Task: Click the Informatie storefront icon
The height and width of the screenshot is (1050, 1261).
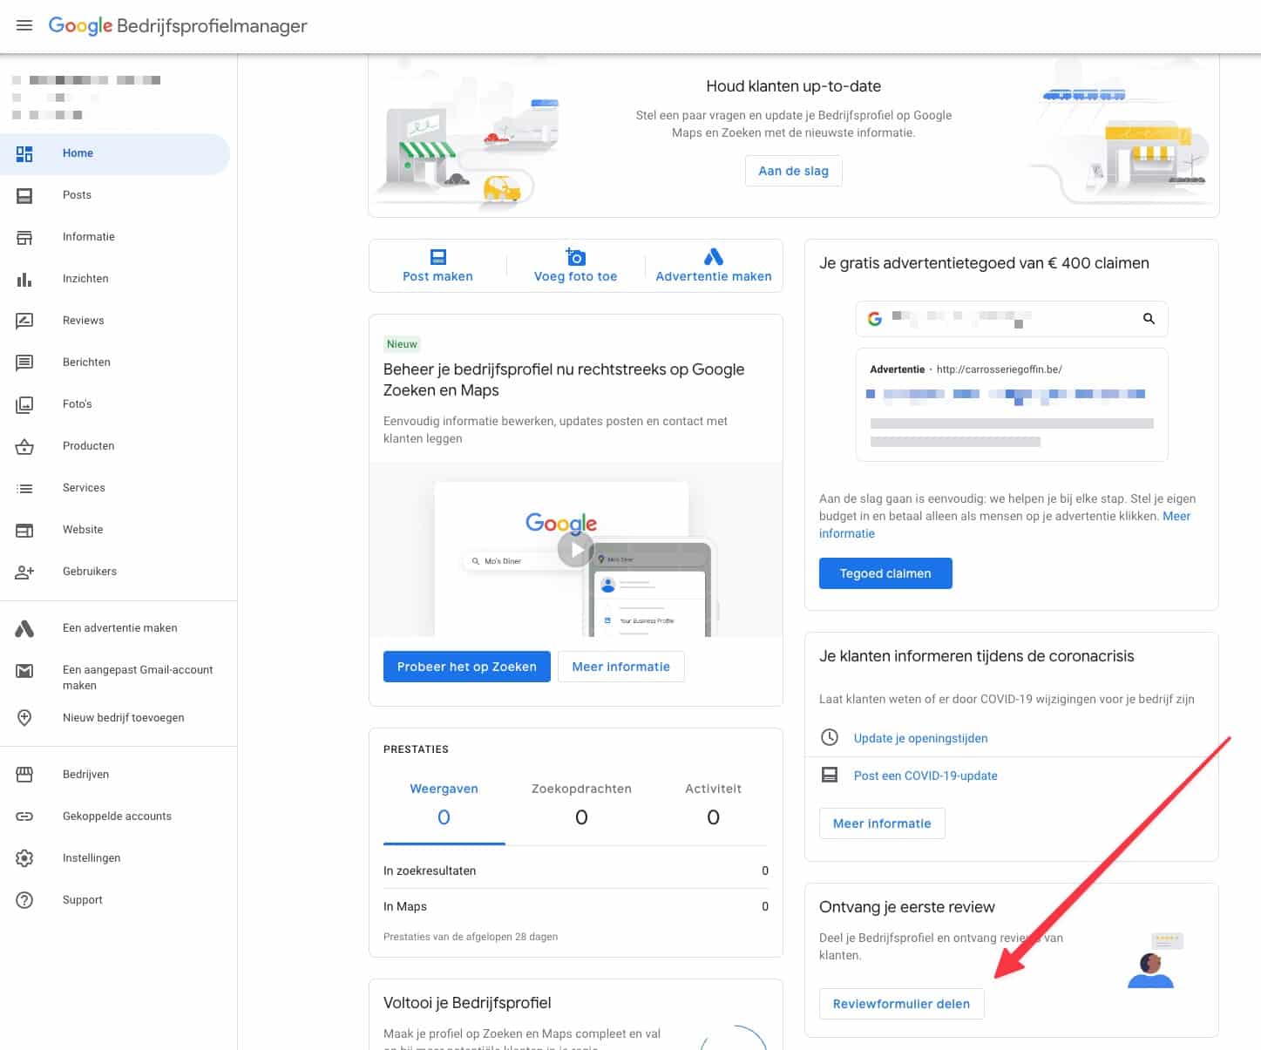Action: 24,237
